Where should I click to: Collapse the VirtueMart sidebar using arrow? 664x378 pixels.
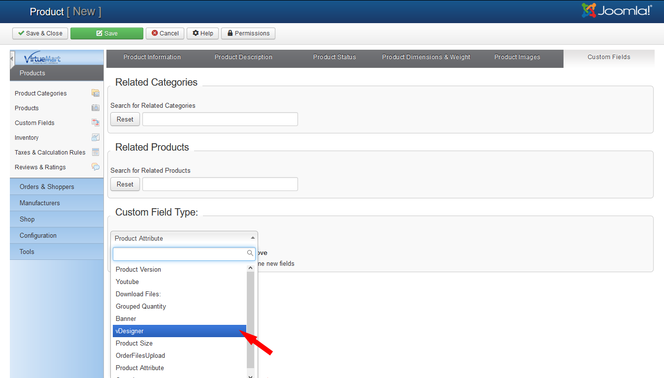(x=12, y=59)
